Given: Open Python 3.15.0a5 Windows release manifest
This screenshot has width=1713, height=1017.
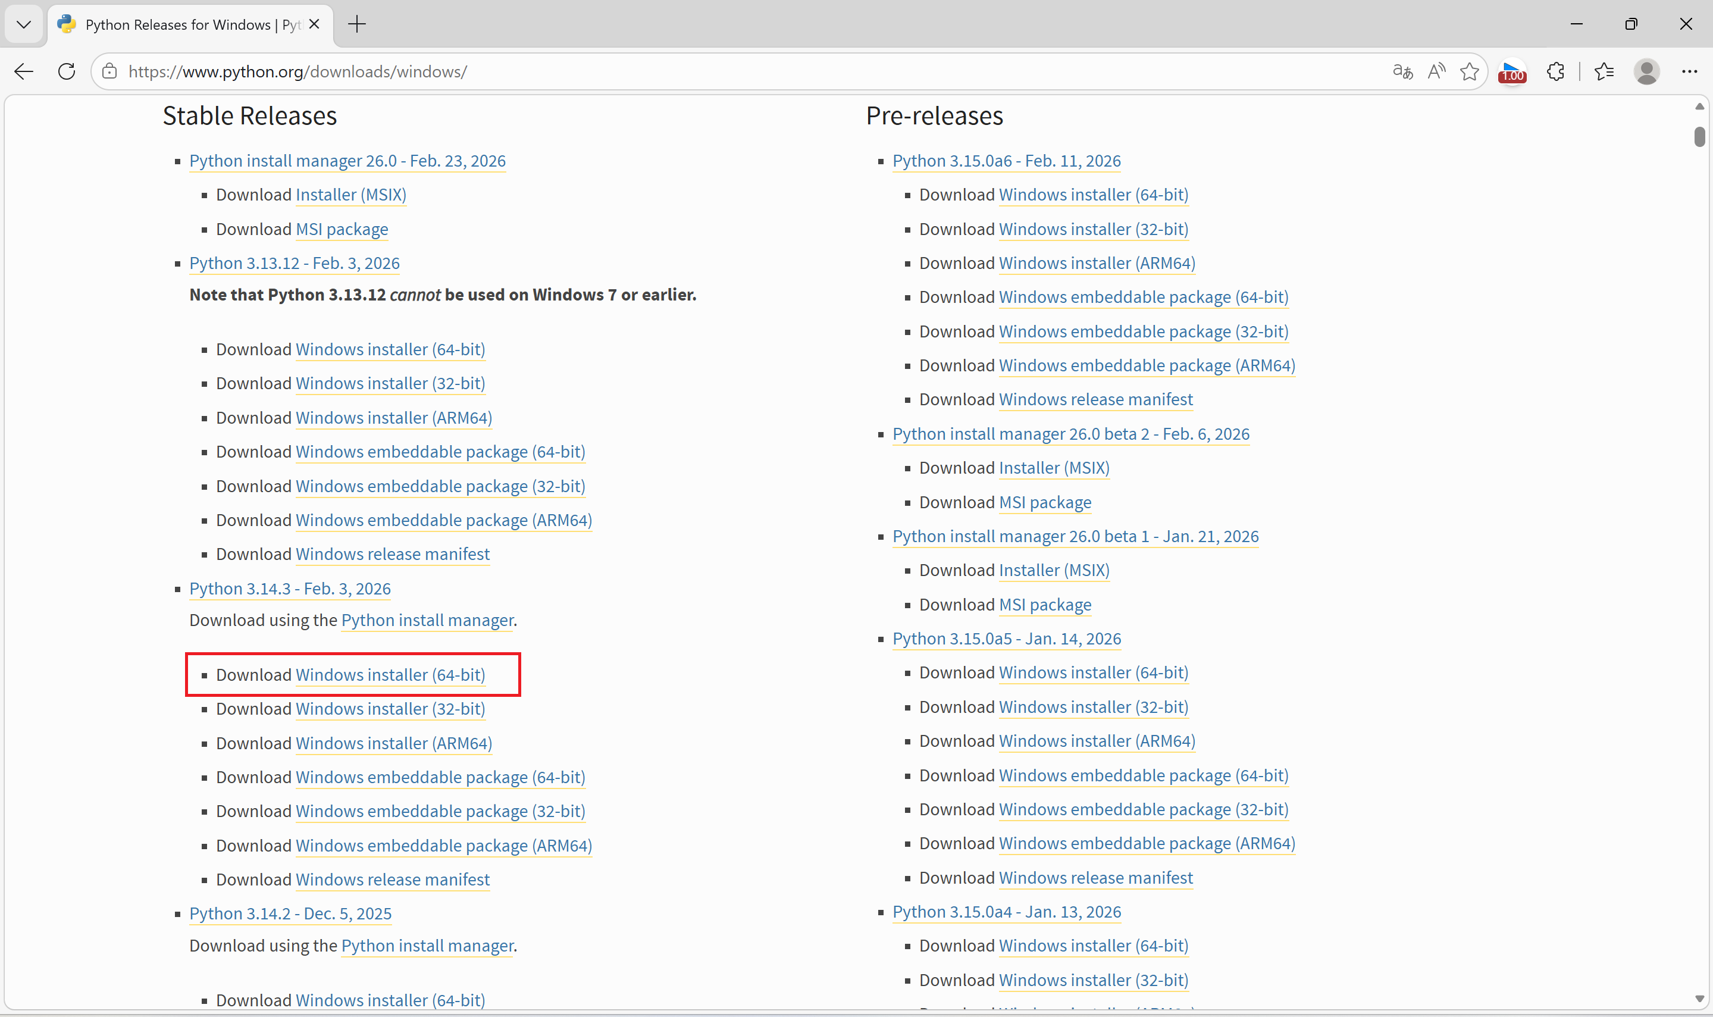Looking at the screenshot, I should [x=1095, y=878].
